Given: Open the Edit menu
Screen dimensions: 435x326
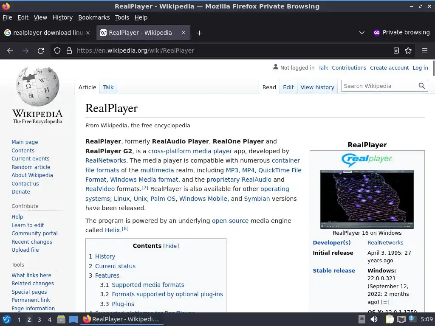Looking at the screenshot, I should (23, 17).
